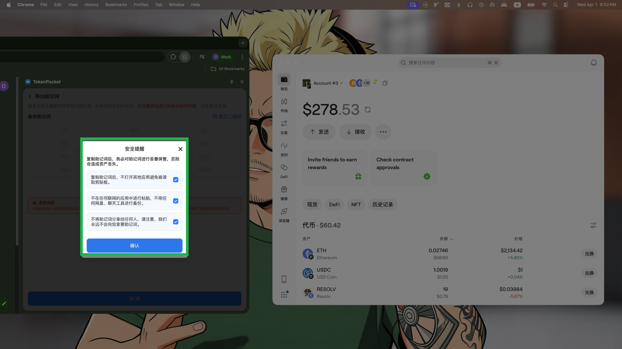622x349 pixels.
Task: Refresh the $278.53 balance
Action: 367,110
